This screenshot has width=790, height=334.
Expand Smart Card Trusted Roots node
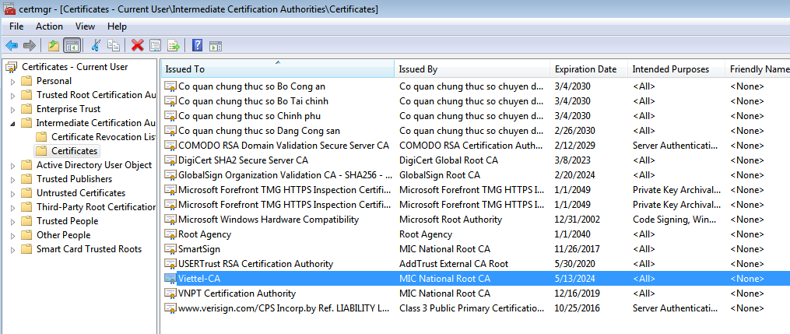point(12,249)
